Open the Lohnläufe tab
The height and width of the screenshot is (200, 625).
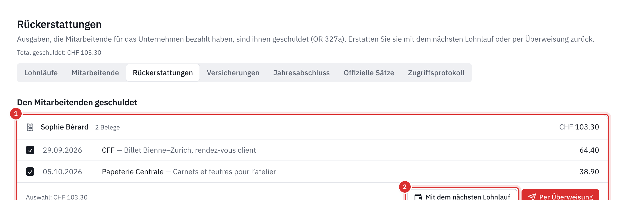(41, 73)
